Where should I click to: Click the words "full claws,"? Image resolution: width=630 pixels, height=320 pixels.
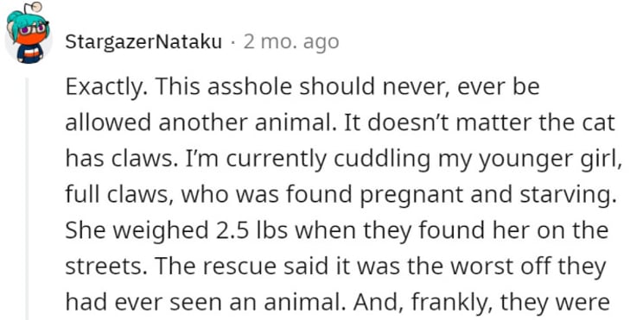119,194
